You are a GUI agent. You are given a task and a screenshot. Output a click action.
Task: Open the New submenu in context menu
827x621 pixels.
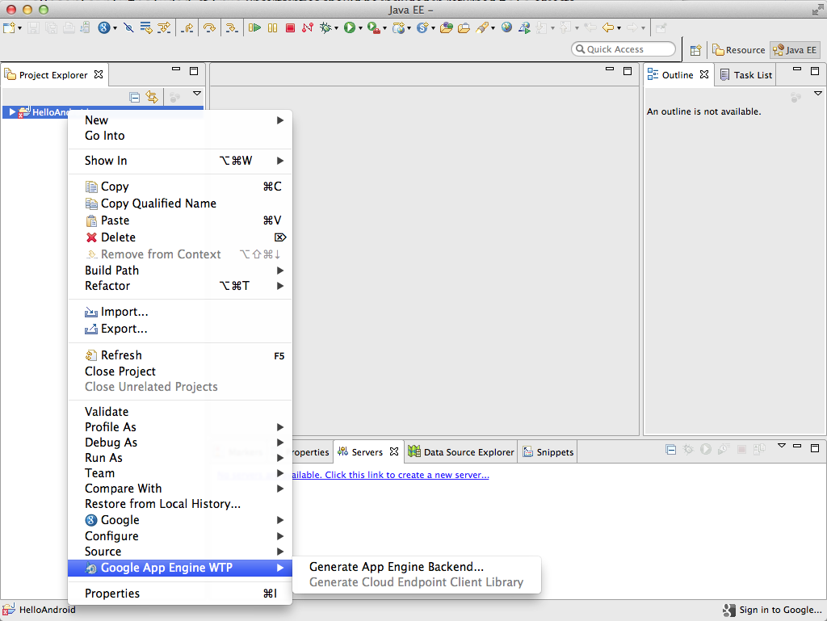point(180,120)
